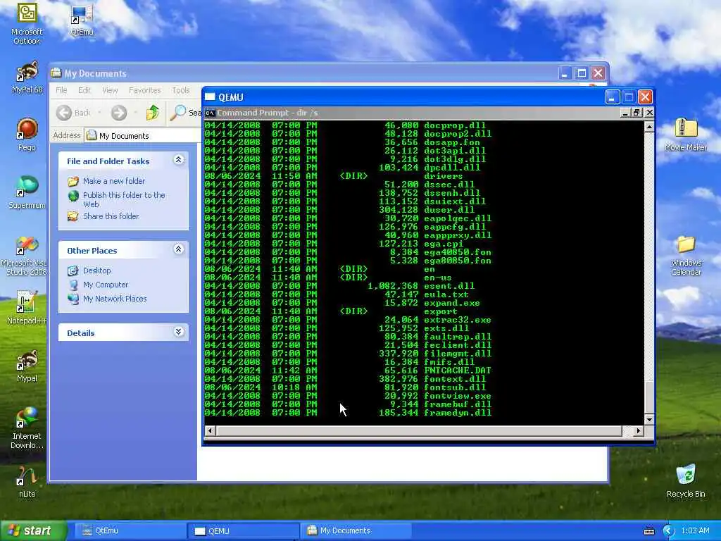Screen dimensions: 721x541
Task: Select the Recycle Bin icon
Action: tap(686, 481)
